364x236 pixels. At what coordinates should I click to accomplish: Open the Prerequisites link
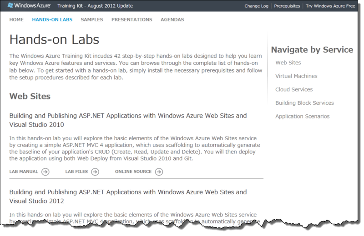[x=287, y=6]
